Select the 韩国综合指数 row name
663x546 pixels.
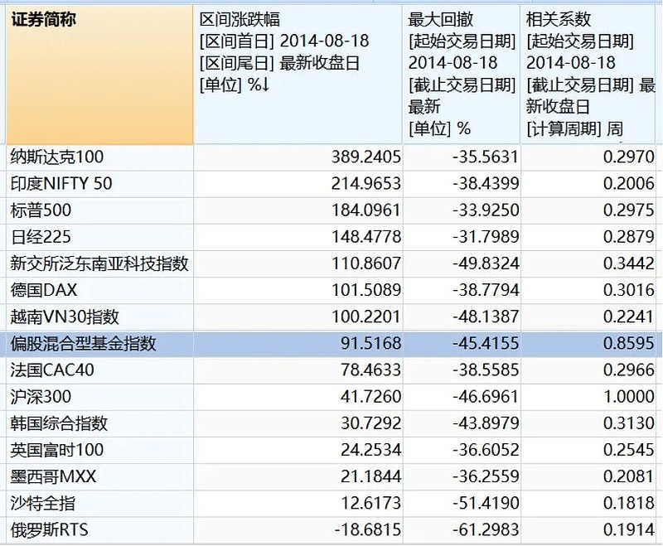[59, 423]
